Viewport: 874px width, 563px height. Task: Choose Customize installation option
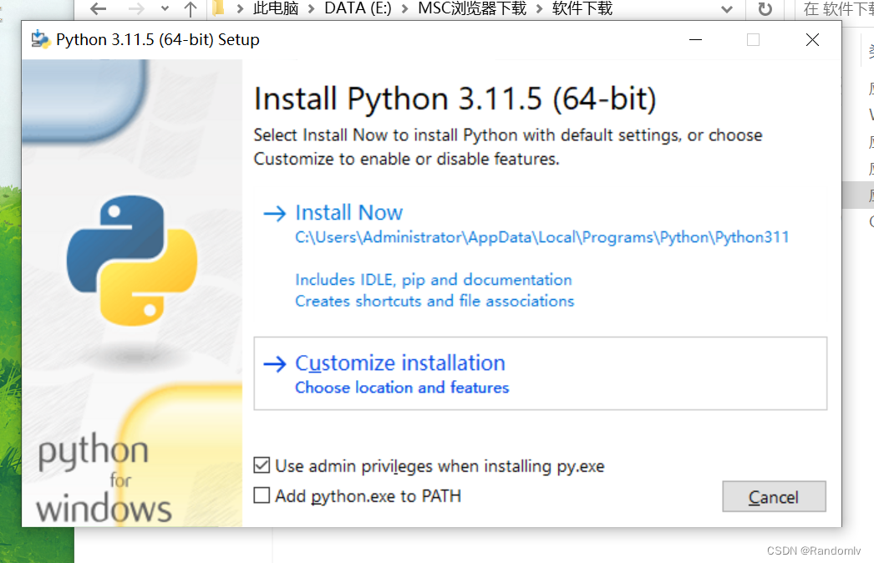click(x=540, y=373)
